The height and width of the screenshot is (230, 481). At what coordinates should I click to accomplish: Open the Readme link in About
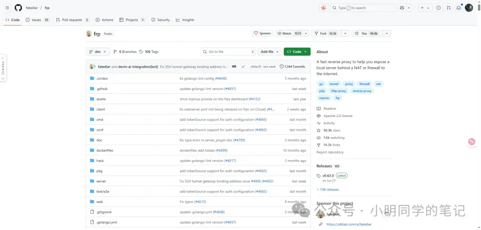[x=326, y=109]
